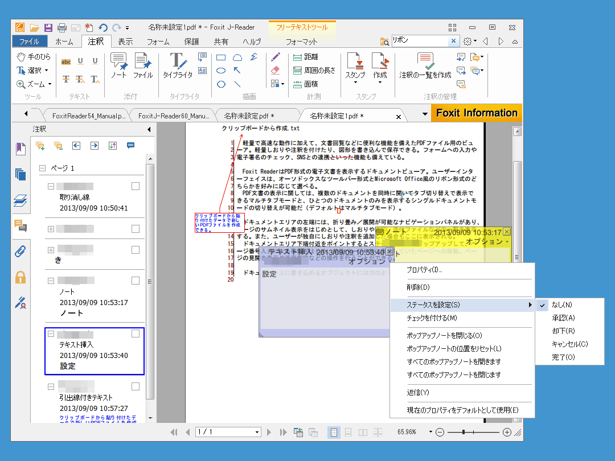Go to the next page arrow
The height and width of the screenshot is (461, 615).
269,432
